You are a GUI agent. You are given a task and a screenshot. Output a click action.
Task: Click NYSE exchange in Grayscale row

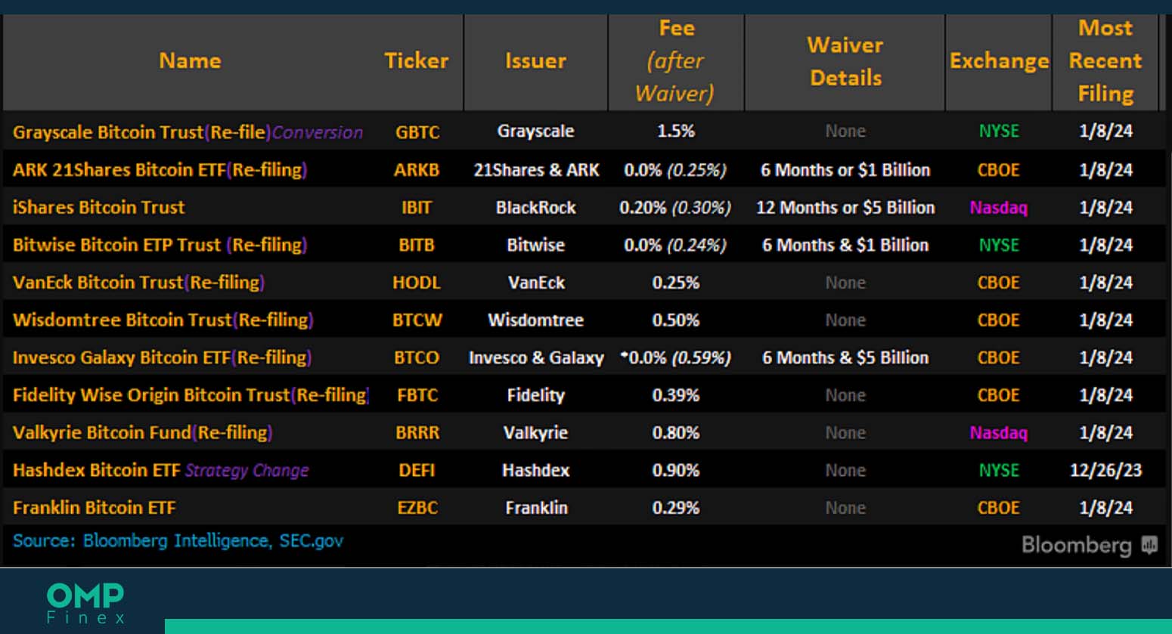tap(999, 131)
